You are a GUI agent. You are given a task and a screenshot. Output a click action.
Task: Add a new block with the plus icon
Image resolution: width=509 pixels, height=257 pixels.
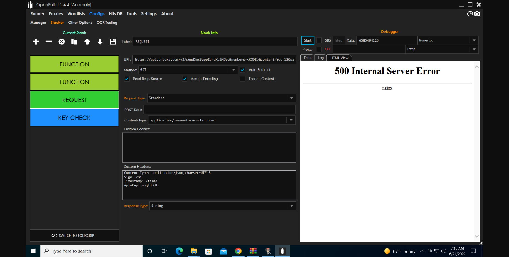pos(36,42)
